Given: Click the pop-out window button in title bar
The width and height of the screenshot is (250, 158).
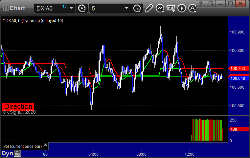Looking at the screenshot, I should pyautogui.click(x=211, y=4).
